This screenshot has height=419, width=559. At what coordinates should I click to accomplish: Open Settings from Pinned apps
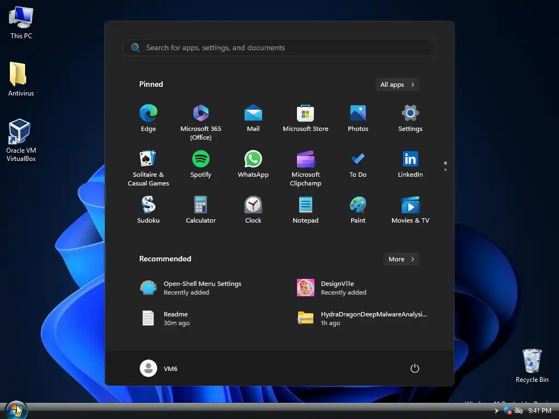(411, 118)
